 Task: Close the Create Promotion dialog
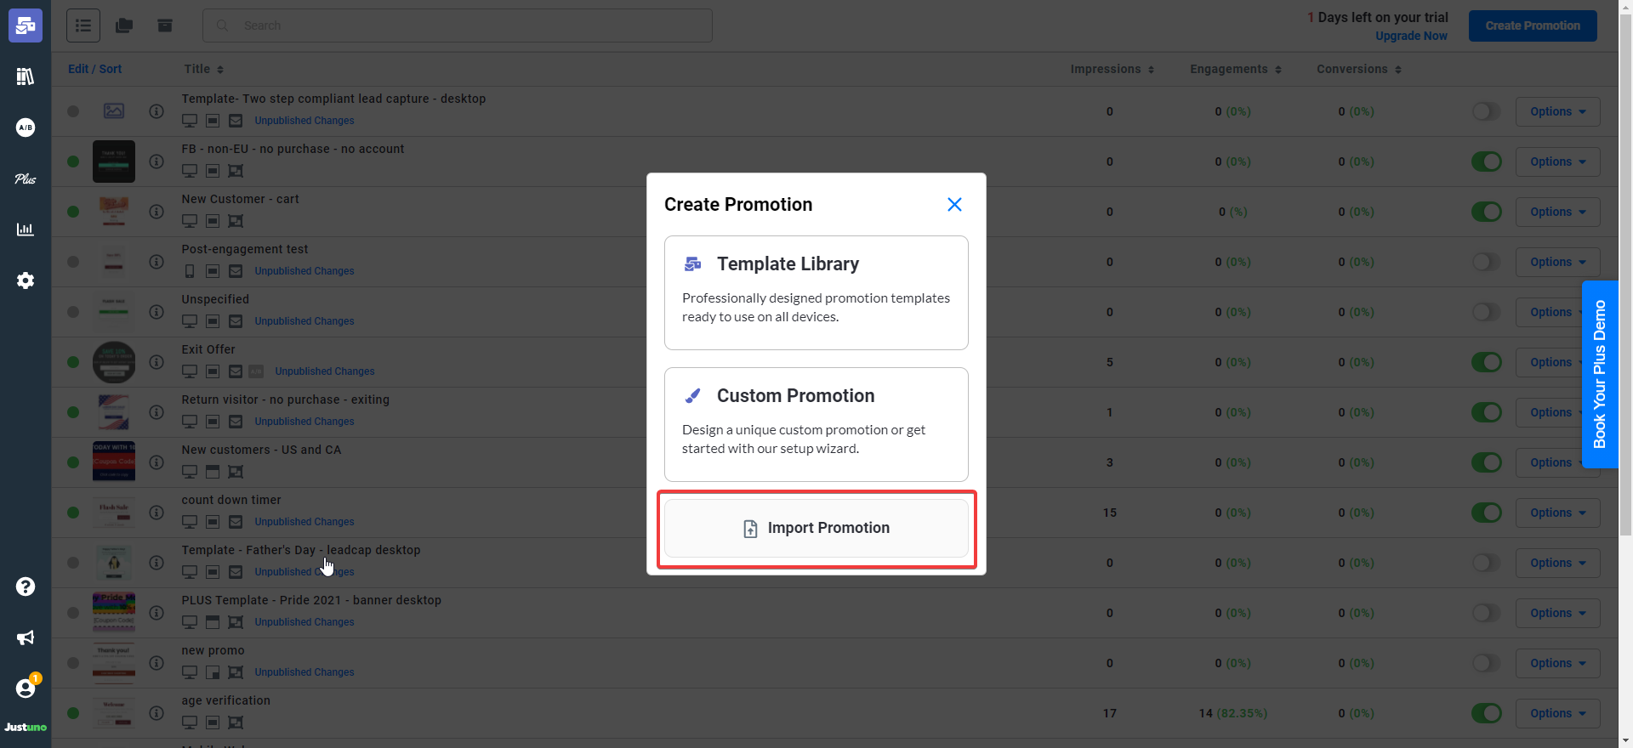pos(954,205)
